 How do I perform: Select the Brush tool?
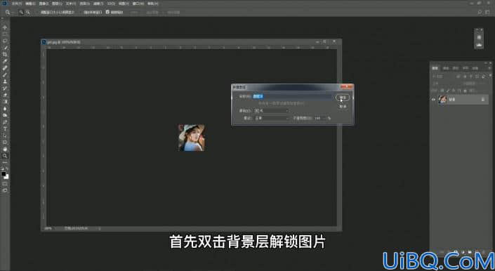click(5, 74)
